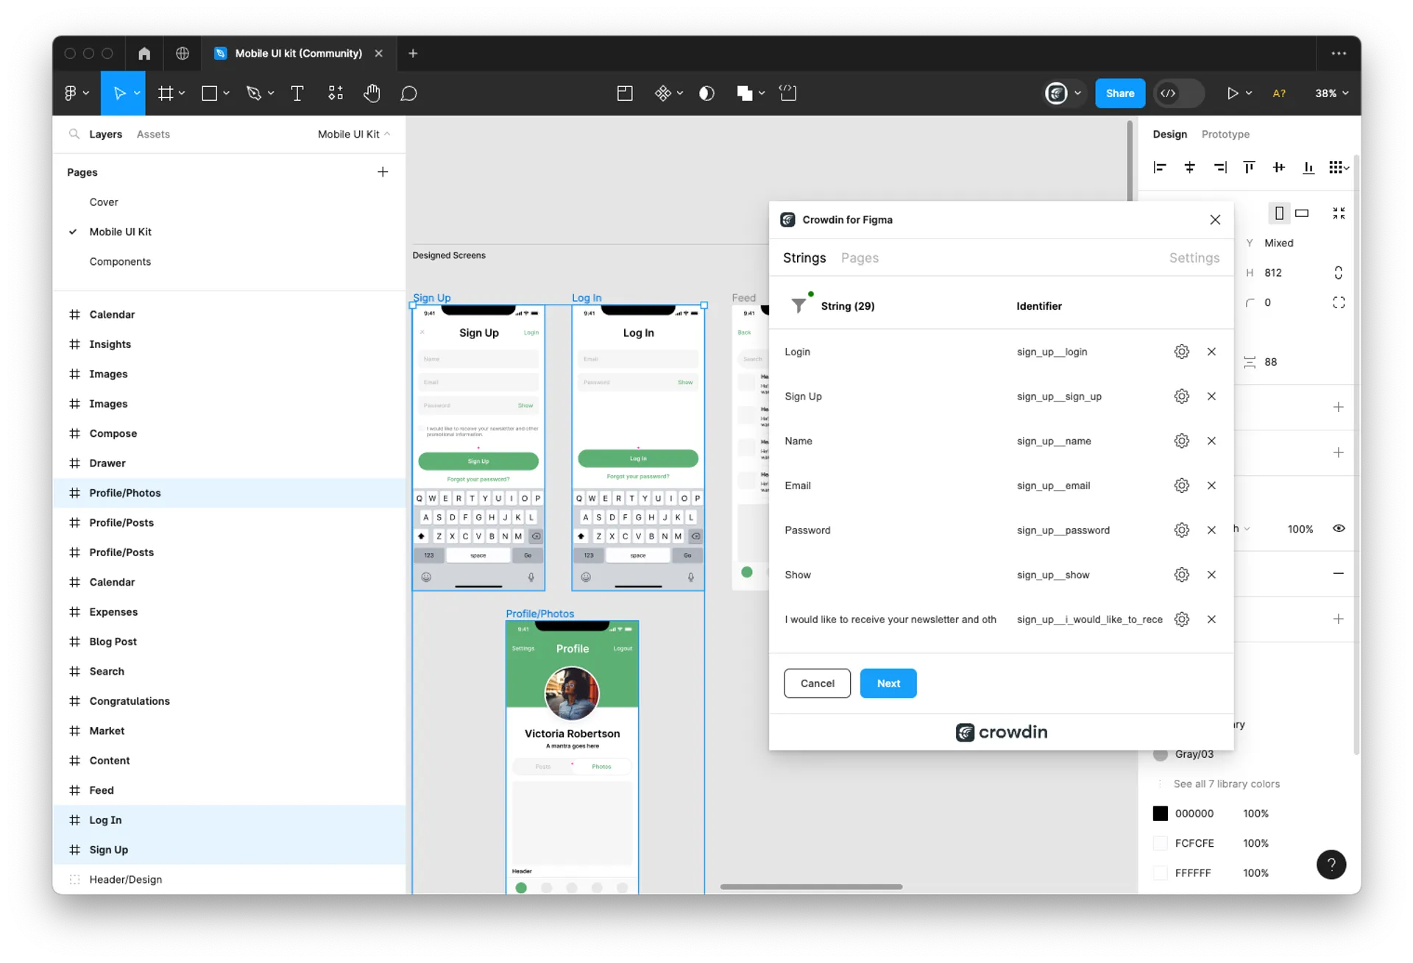Image resolution: width=1413 pixels, height=963 pixels.
Task: Click the create component icon
Action: (663, 93)
